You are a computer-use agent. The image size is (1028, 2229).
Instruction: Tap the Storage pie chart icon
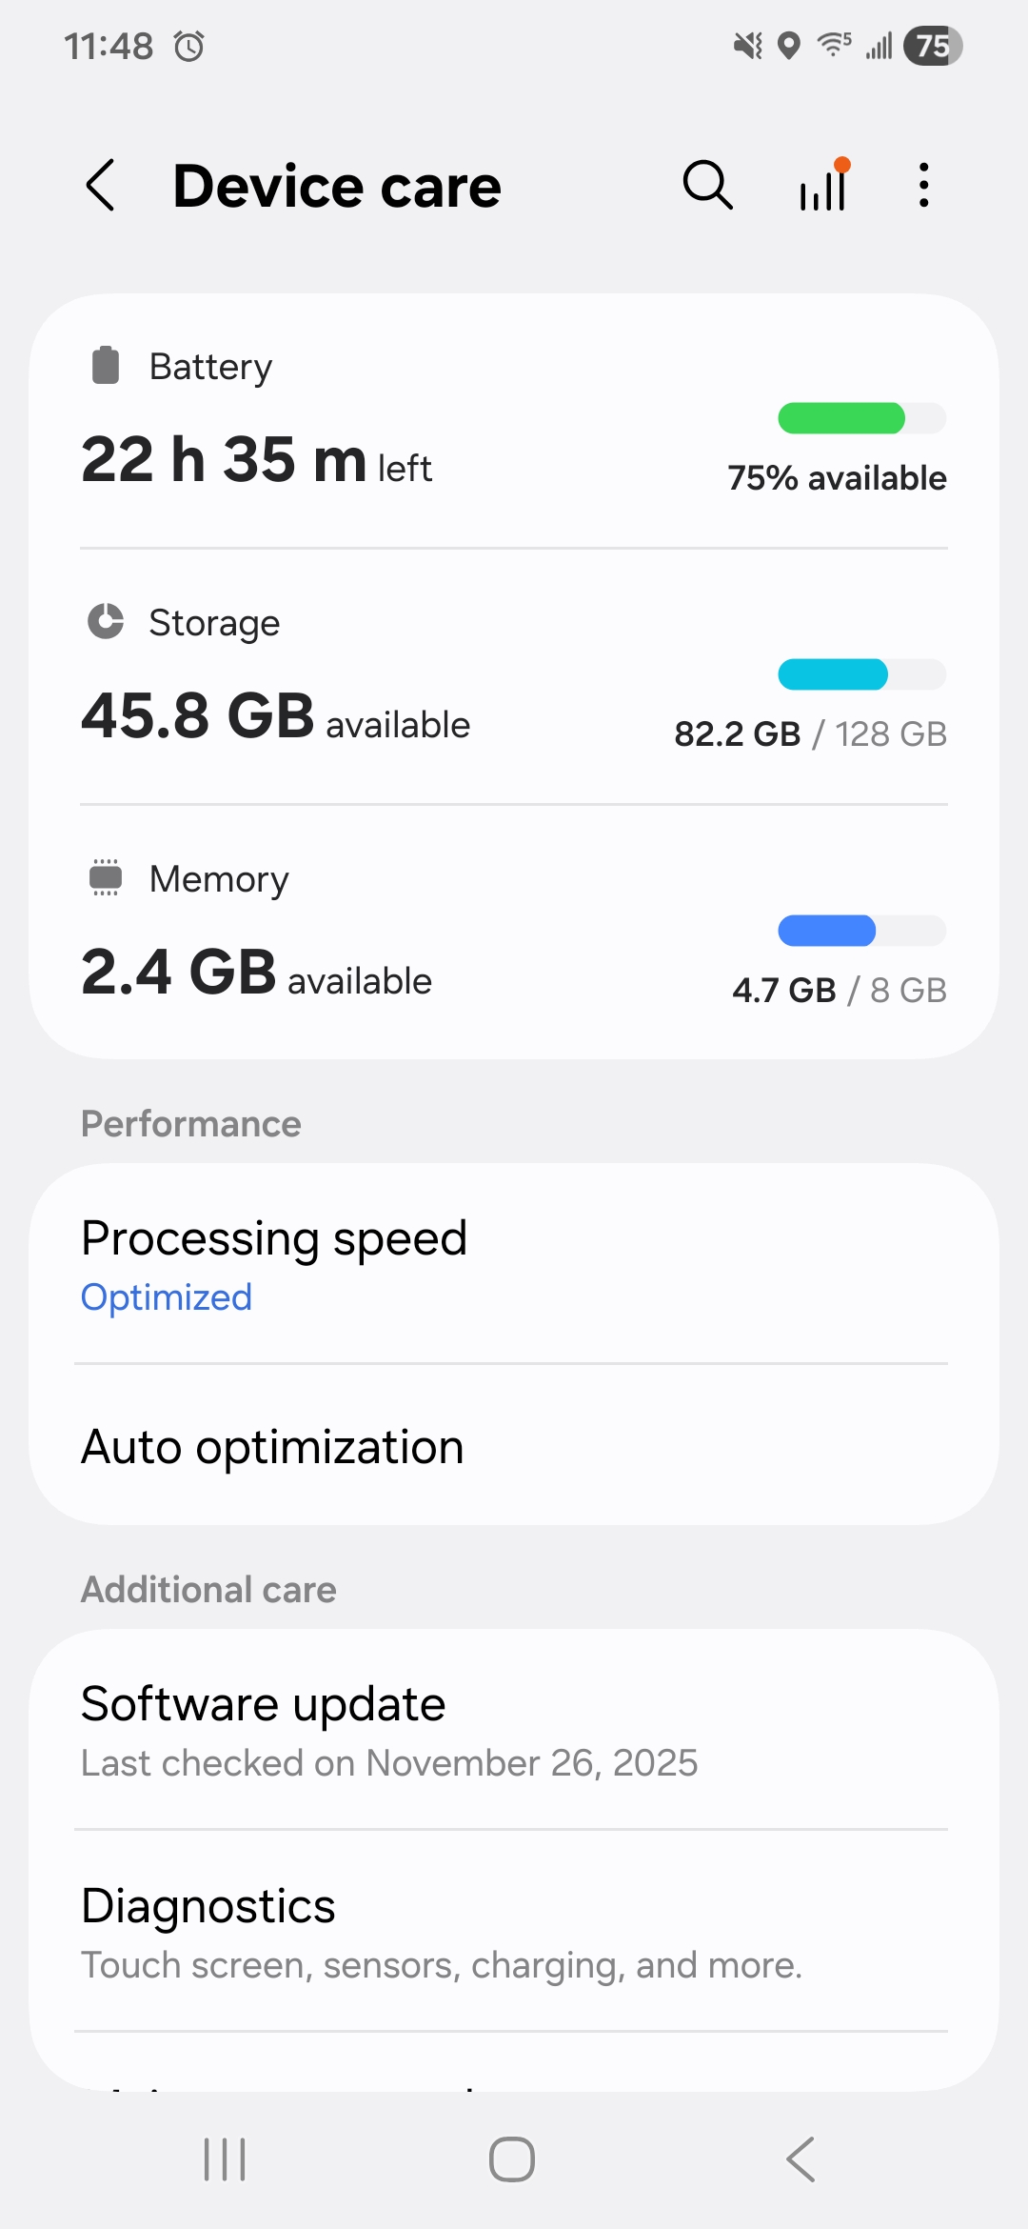click(x=106, y=622)
